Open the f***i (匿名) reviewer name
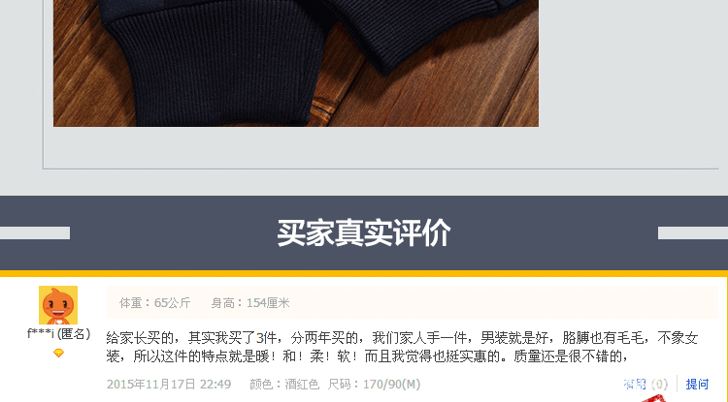The width and height of the screenshot is (728, 402). pos(58,333)
